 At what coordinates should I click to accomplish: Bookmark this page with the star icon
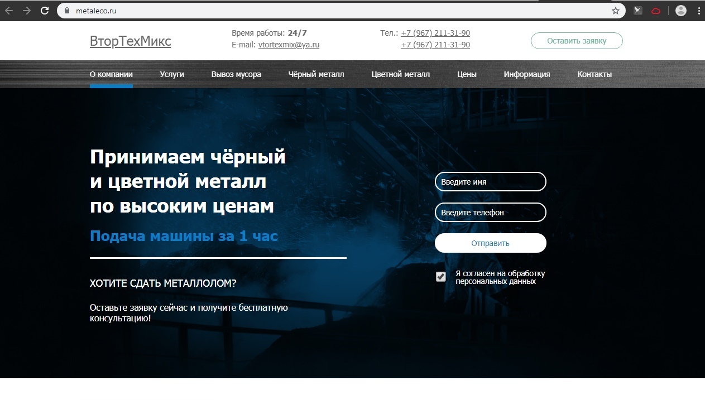(x=616, y=11)
